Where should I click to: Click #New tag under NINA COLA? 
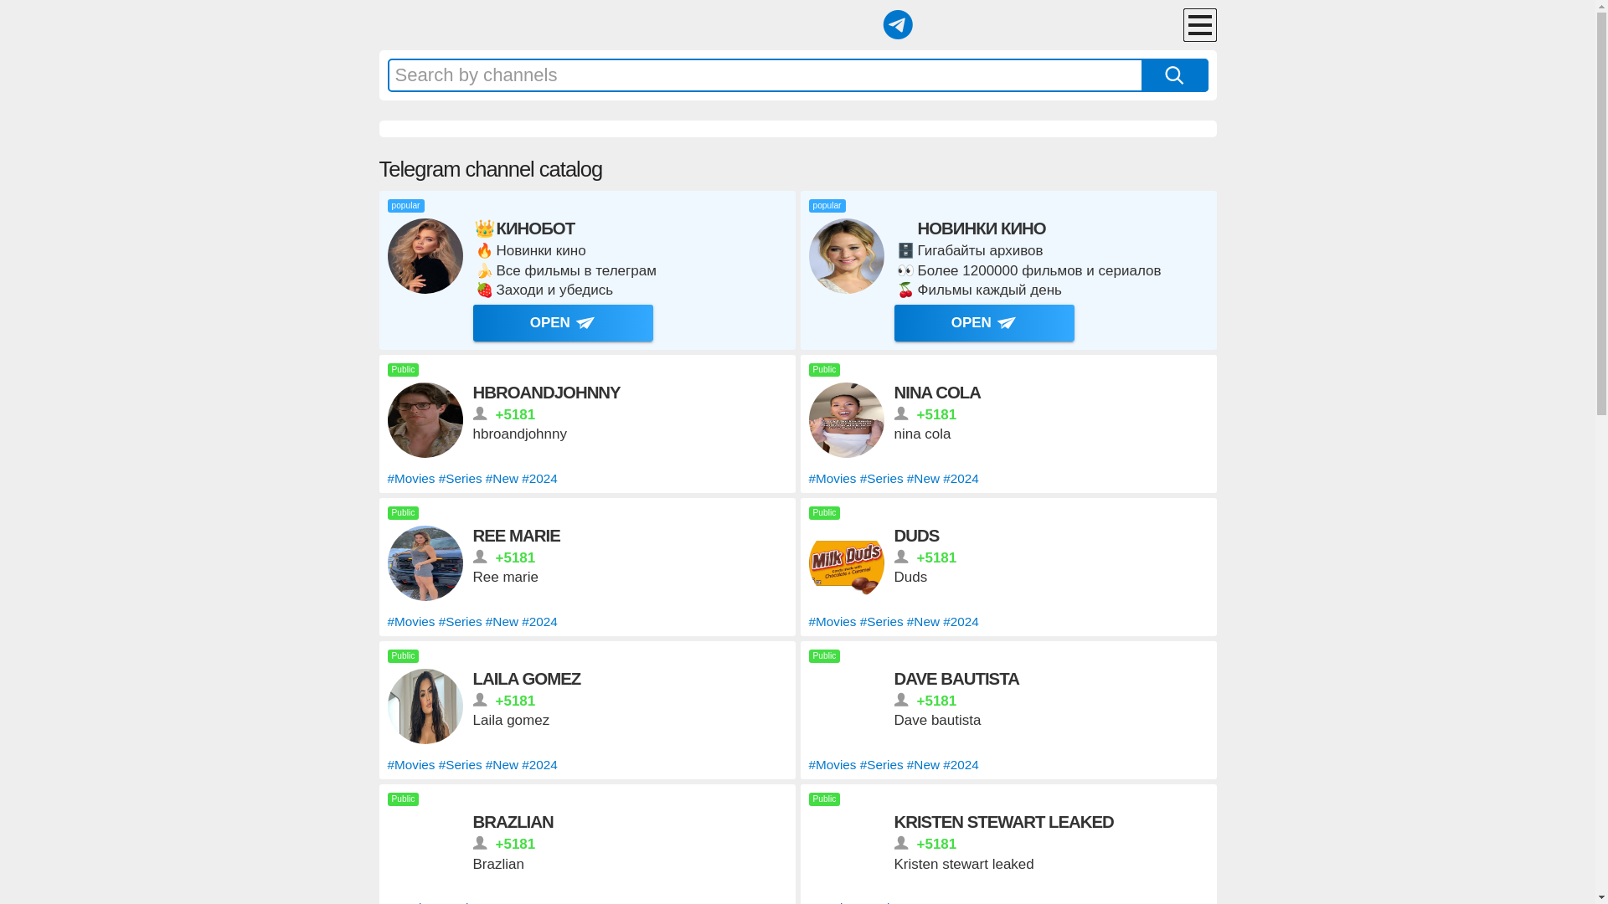click(x=923, y=479)
